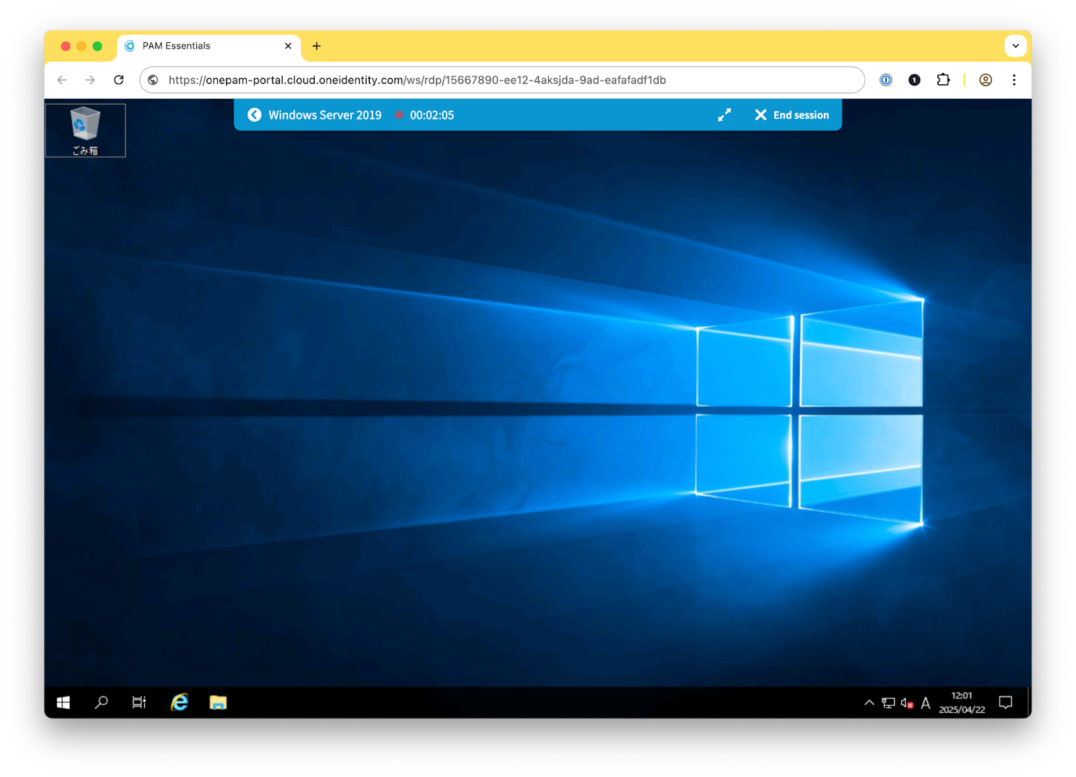Click the muted volume tray icon
1076x777 pixels.
[x=907, y=703]
